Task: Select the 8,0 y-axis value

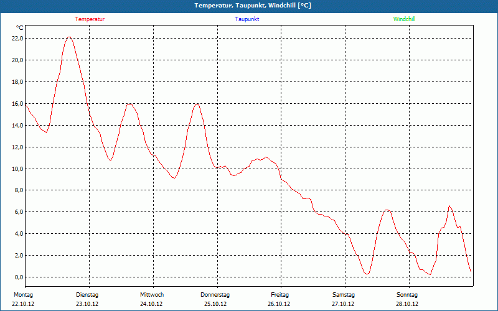Action: pyautogui.click(x=19, y=190)
